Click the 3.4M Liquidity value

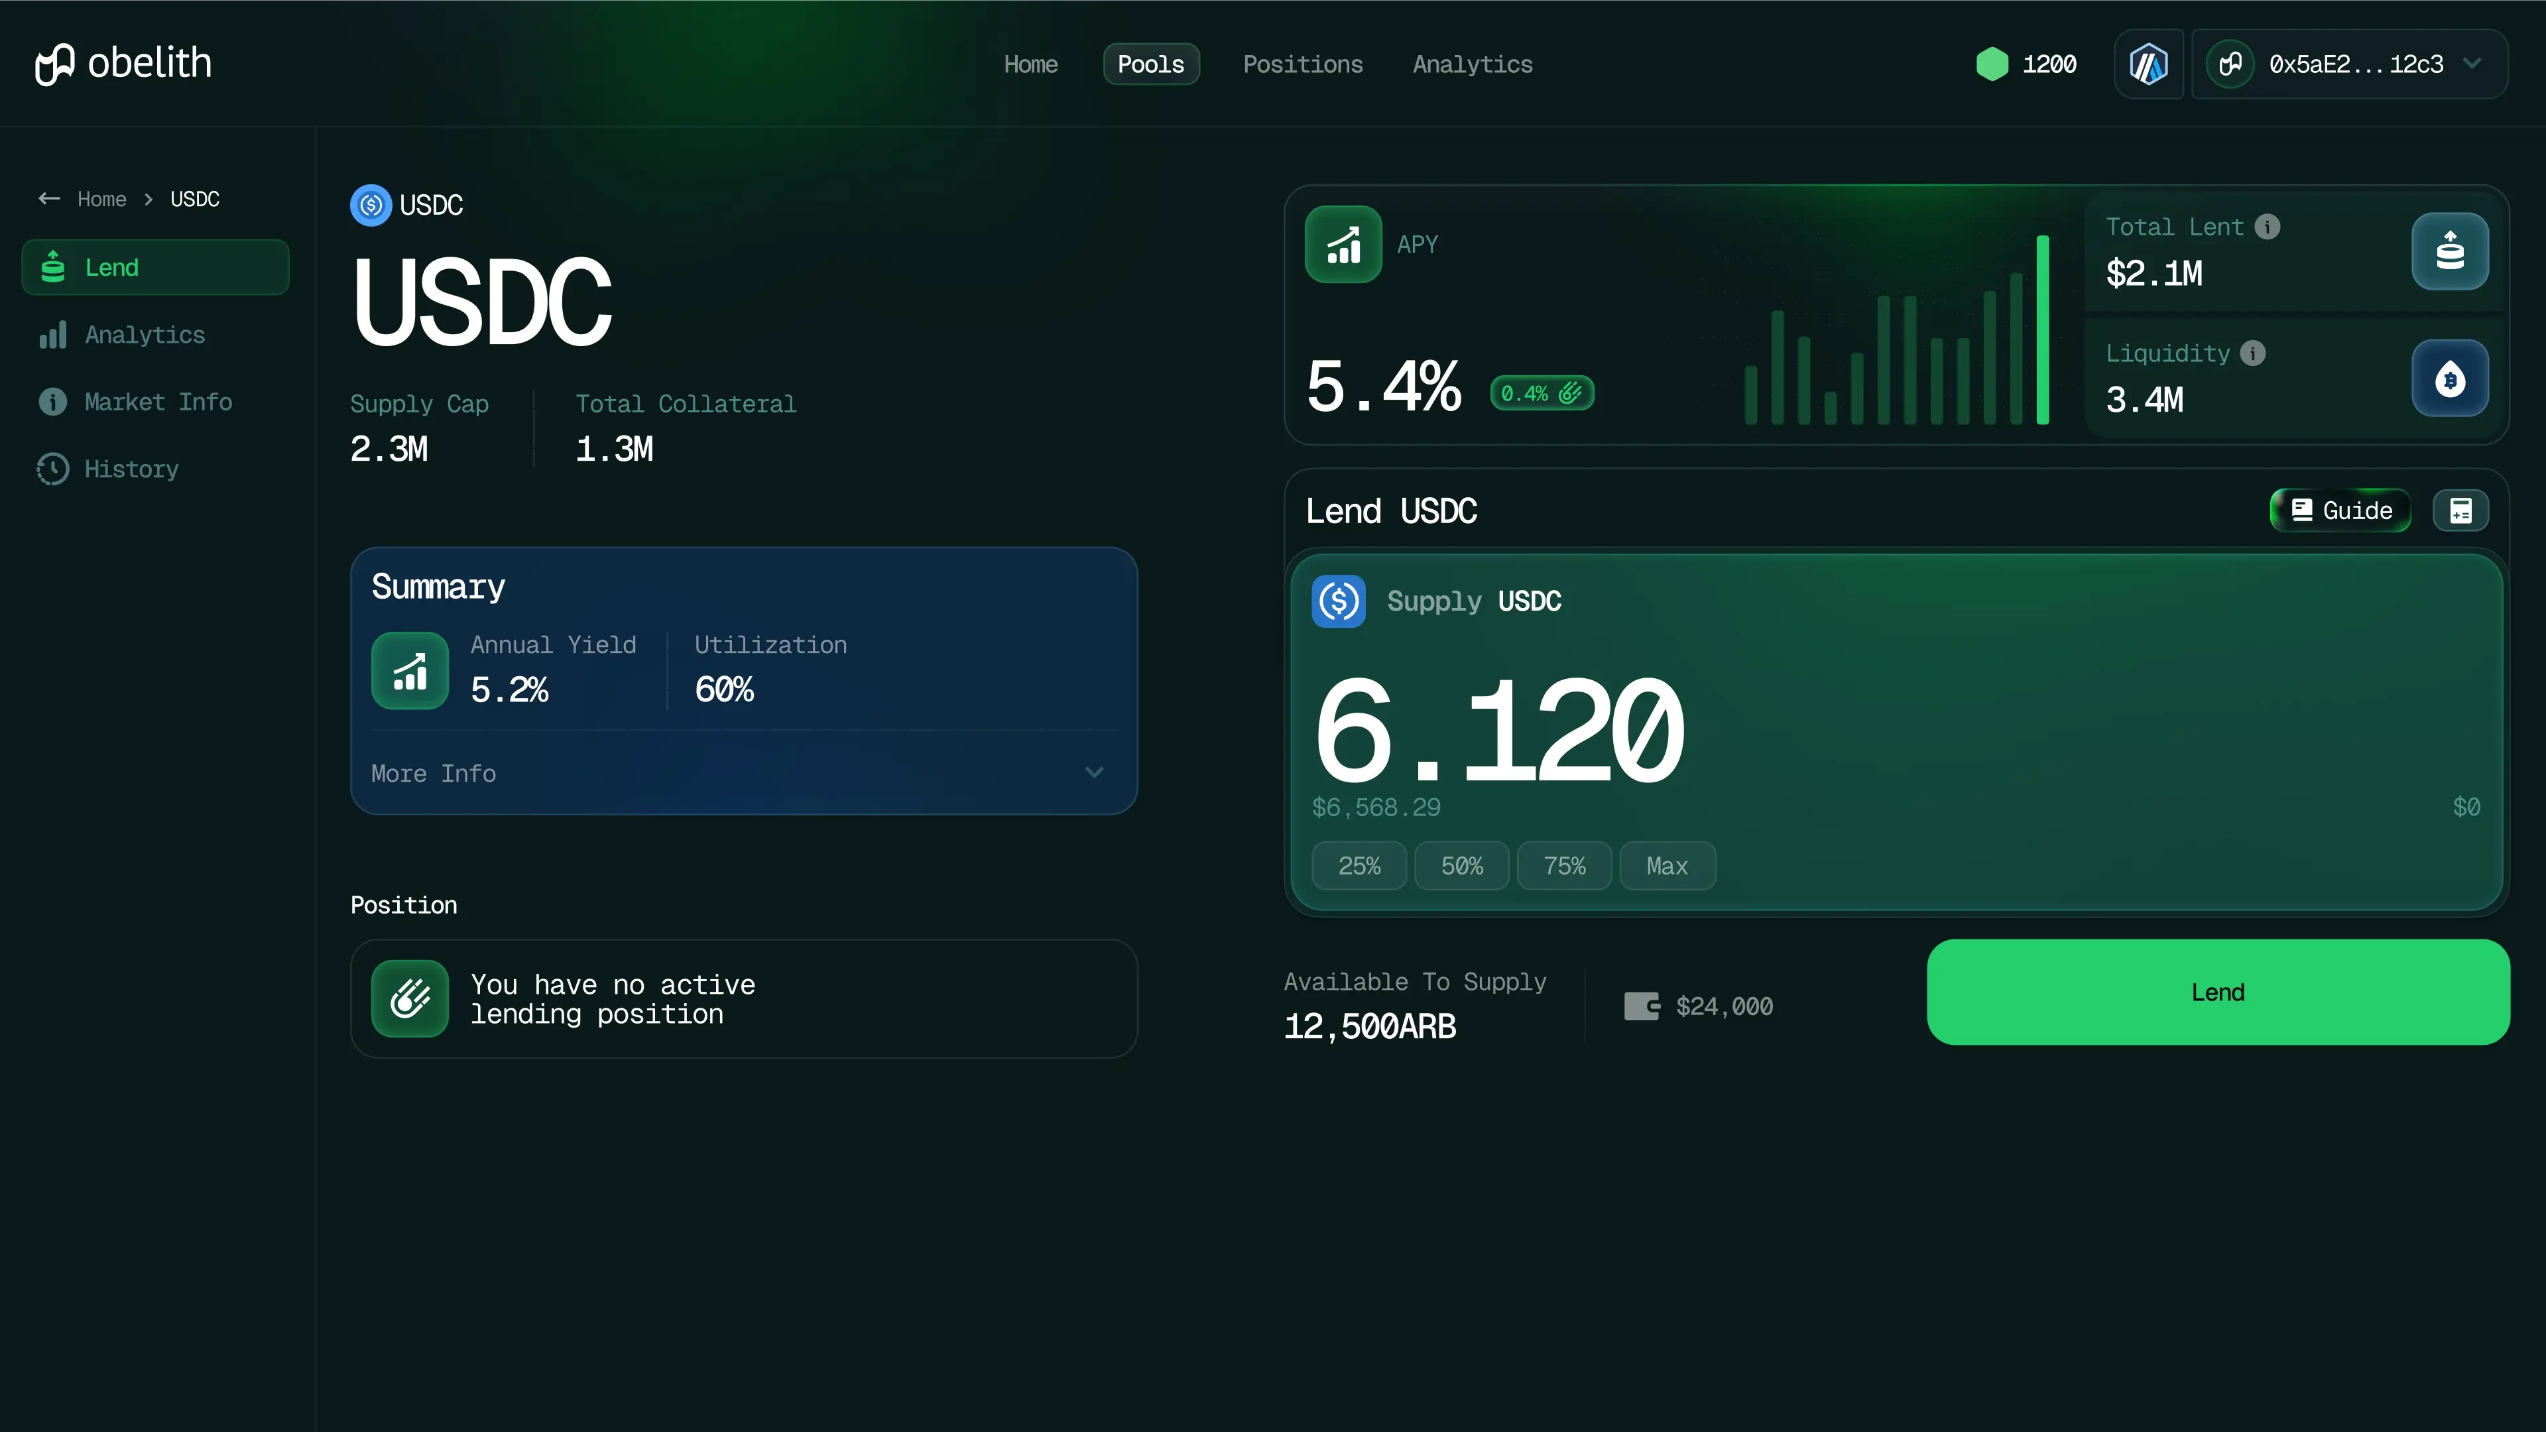point(2145,399)
